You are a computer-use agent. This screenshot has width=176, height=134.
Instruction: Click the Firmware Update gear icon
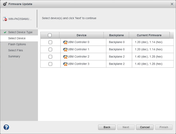5,4
